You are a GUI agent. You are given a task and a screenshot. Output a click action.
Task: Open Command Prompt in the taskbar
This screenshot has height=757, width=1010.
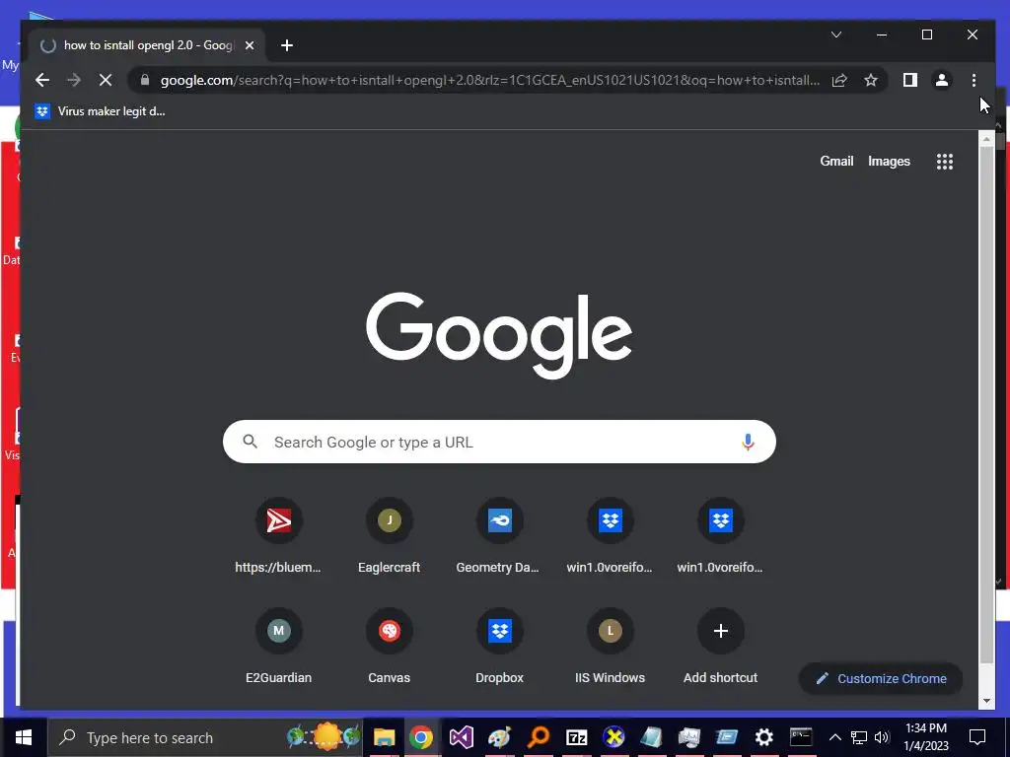coord(801,737)
